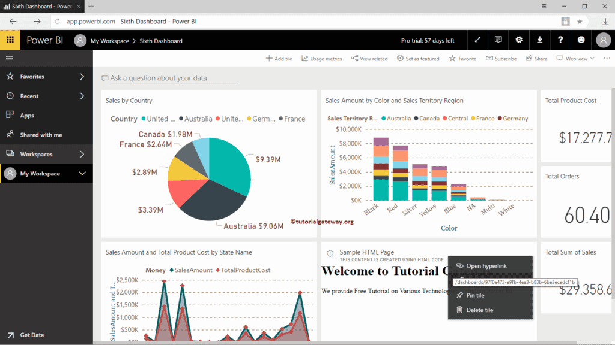Click the account avatar in the top right
Image resolution: width=615 pixels, height=345 pixels.
[x=601, y=40]
